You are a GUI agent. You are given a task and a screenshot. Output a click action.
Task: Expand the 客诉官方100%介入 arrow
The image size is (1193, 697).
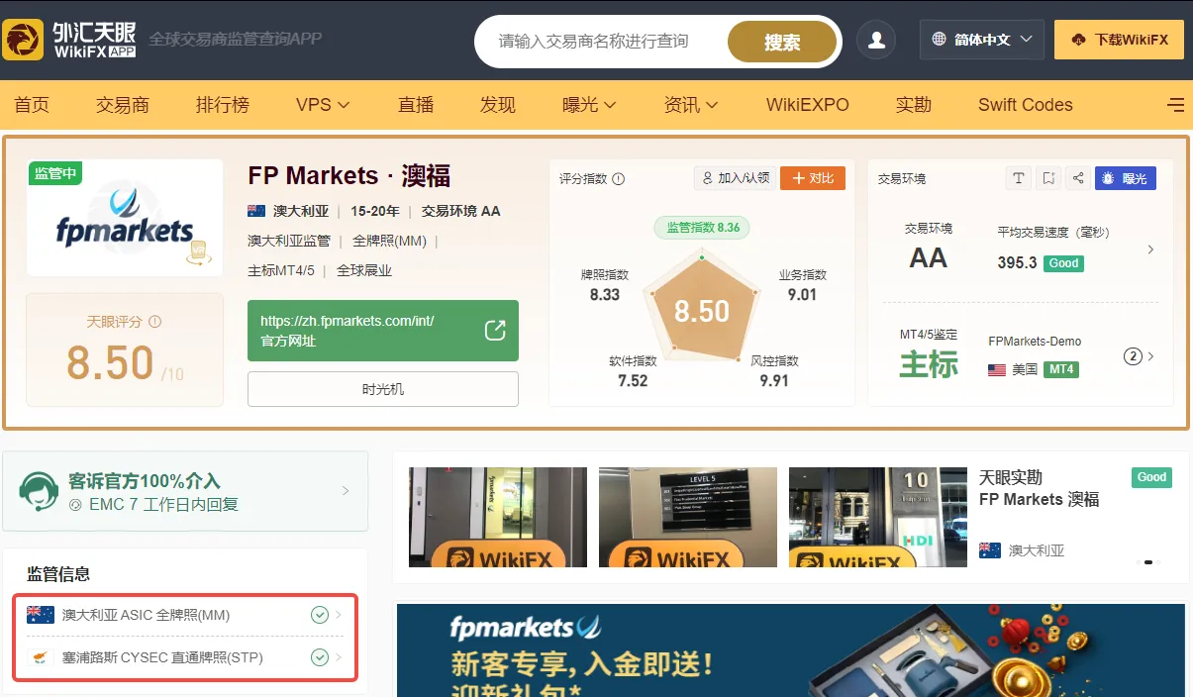[346, 490]
